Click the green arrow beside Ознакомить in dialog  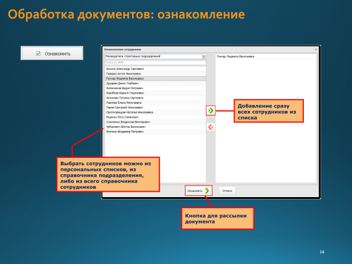coord(207,190)
